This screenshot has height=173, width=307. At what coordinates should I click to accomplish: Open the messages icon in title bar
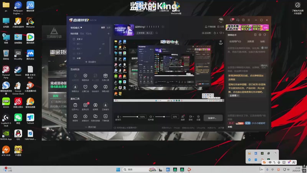[x=232, y=20]
